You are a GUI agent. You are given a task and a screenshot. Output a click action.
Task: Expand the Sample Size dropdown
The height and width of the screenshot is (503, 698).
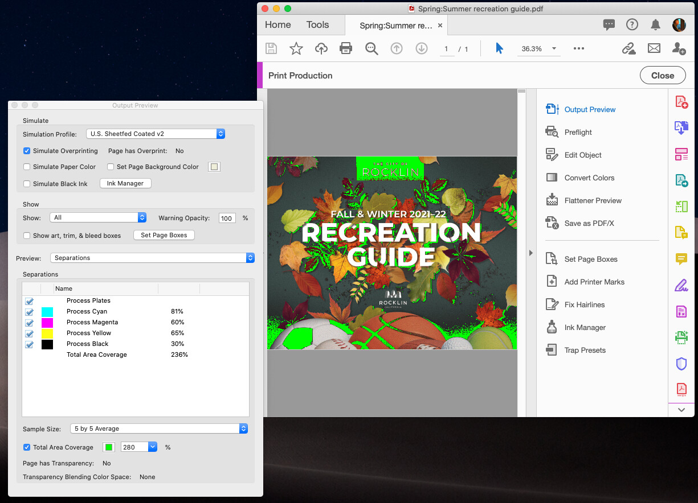click(x=159, y=428)
